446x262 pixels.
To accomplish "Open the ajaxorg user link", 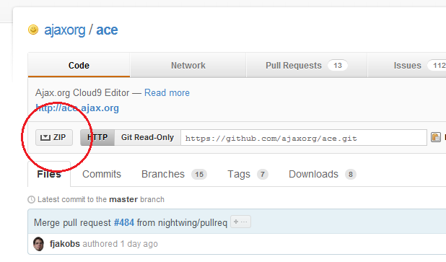I will [x=64, y=30].
